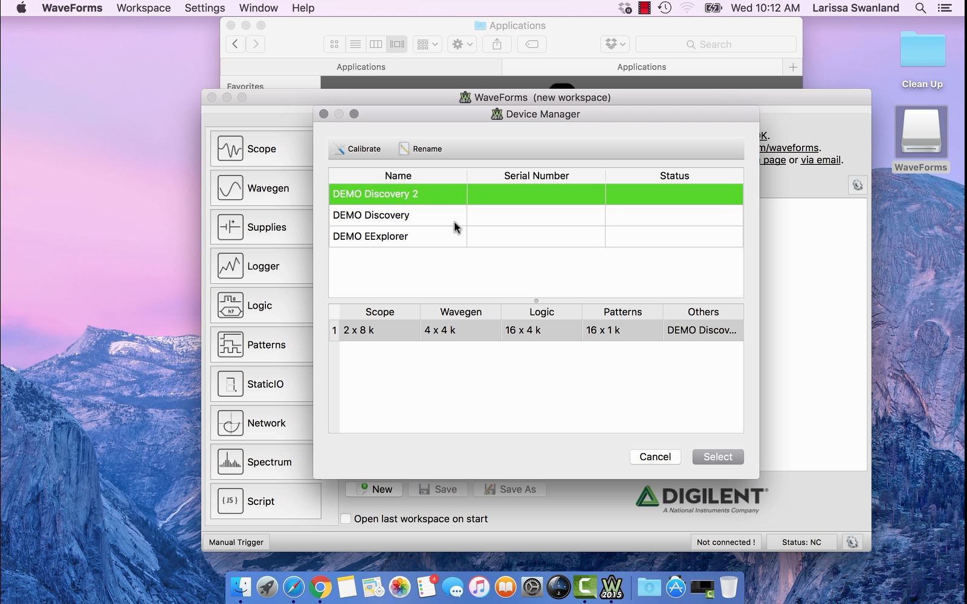Open the Spectrum analyzer icon

coord(230,462)
